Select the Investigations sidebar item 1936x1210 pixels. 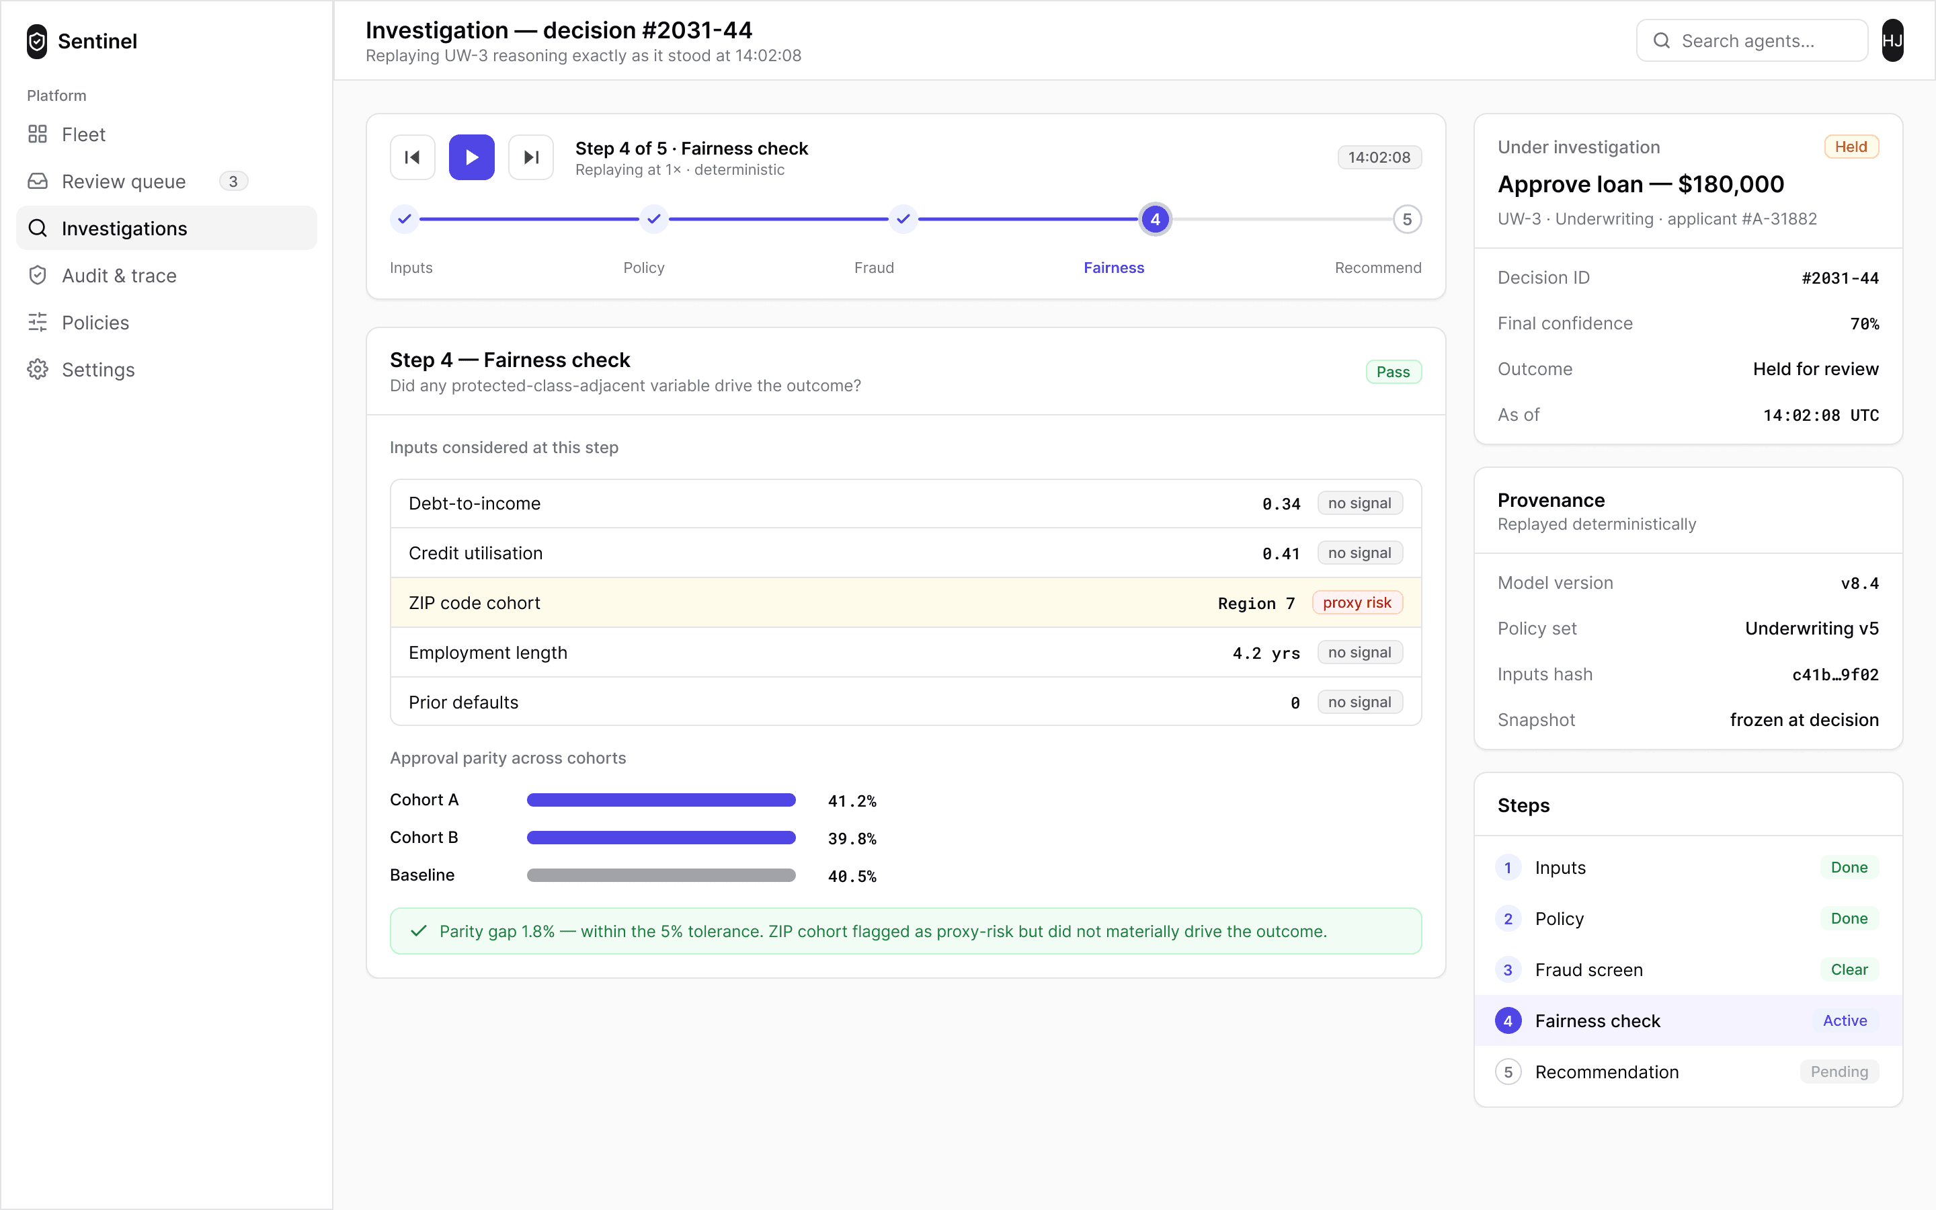(x=167, y=228)
